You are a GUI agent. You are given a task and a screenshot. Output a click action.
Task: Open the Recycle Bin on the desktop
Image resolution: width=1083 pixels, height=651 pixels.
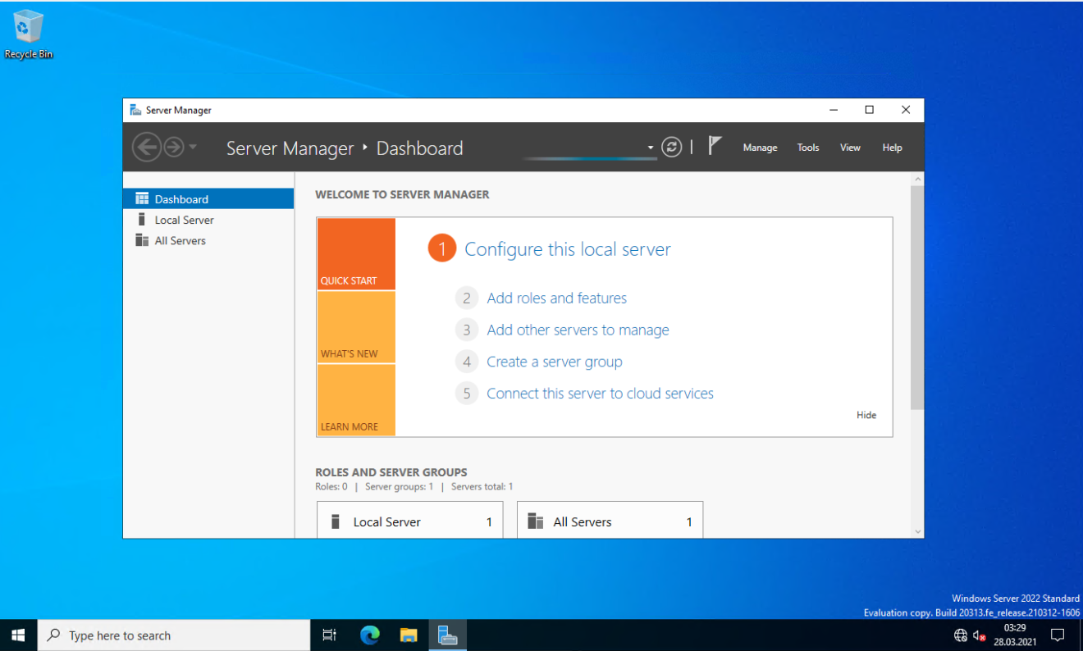[28, 27]
